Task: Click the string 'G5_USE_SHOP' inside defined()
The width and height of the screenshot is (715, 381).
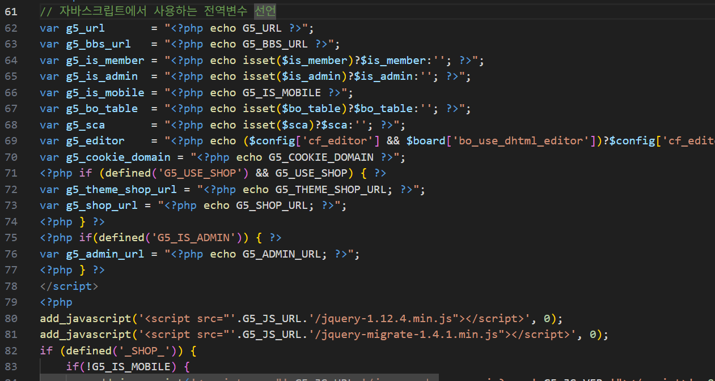Action: 200,173
